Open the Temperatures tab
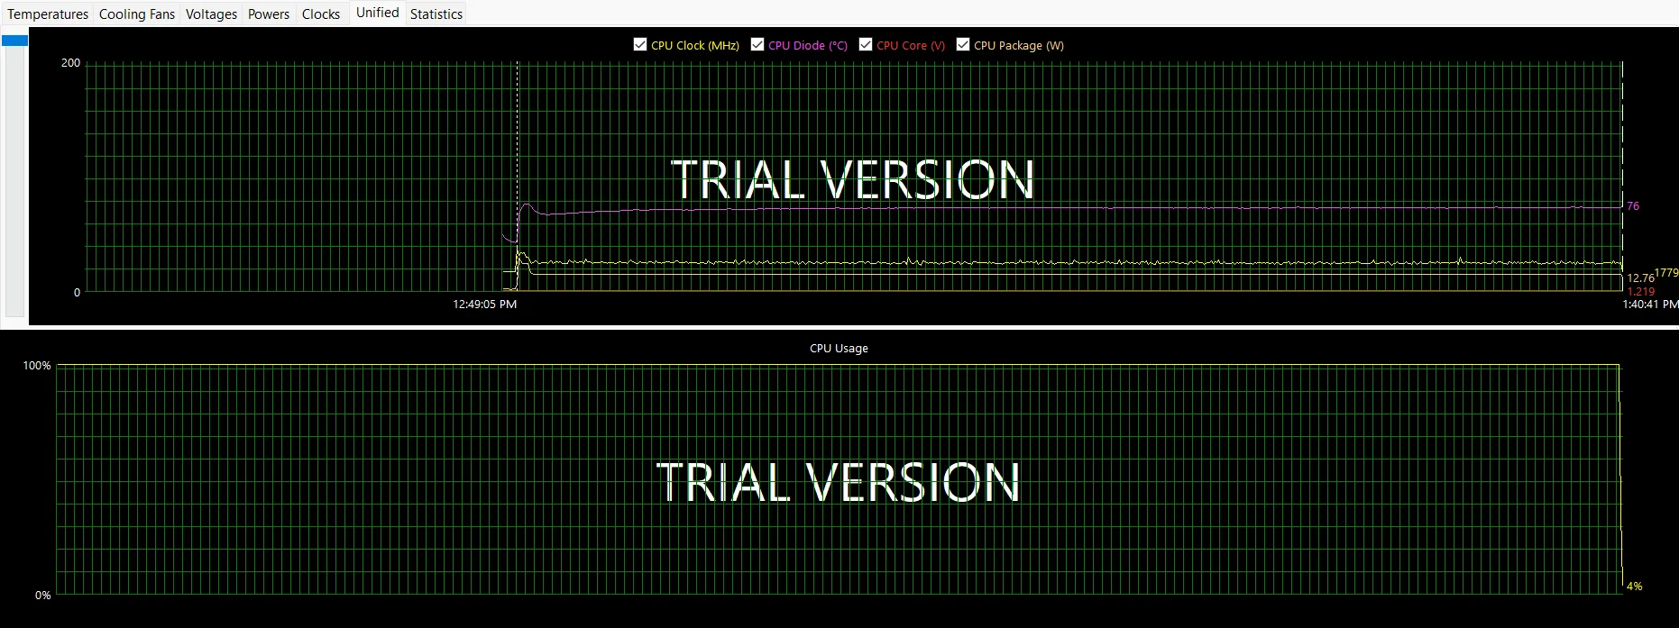Screen dimensions: 1679x628 click(x=48, y=14)
